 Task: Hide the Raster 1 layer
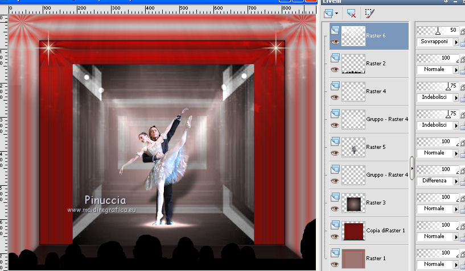click(x=335, y=265)
